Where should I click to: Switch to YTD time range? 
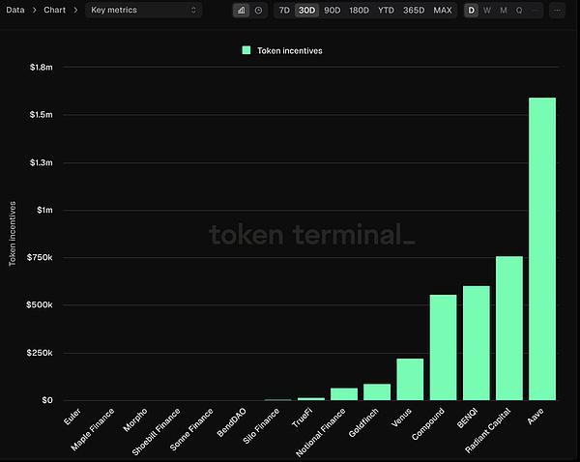tap(386, 11)
